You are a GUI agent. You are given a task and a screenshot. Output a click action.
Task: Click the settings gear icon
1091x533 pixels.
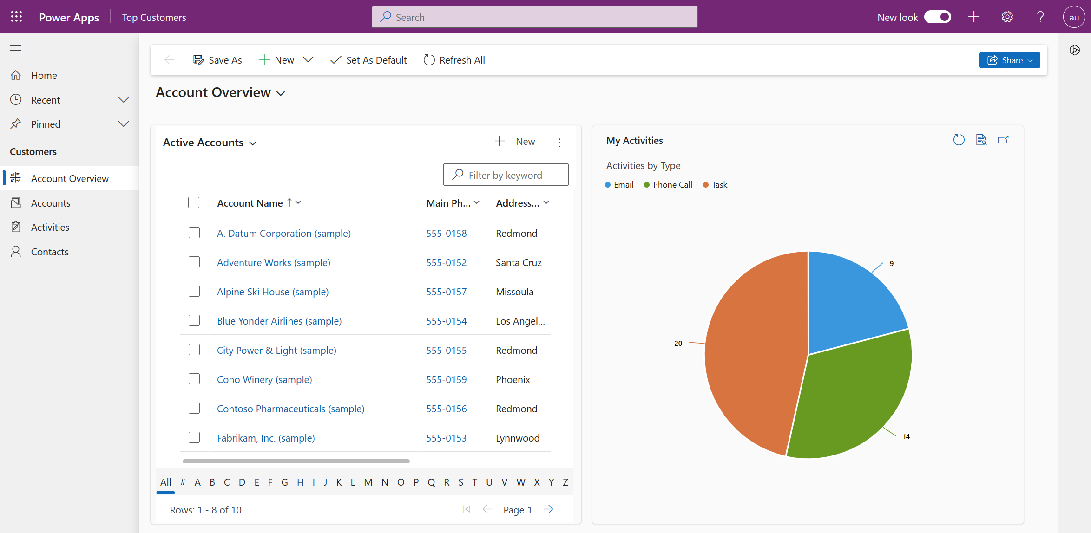pos(1007,17)
